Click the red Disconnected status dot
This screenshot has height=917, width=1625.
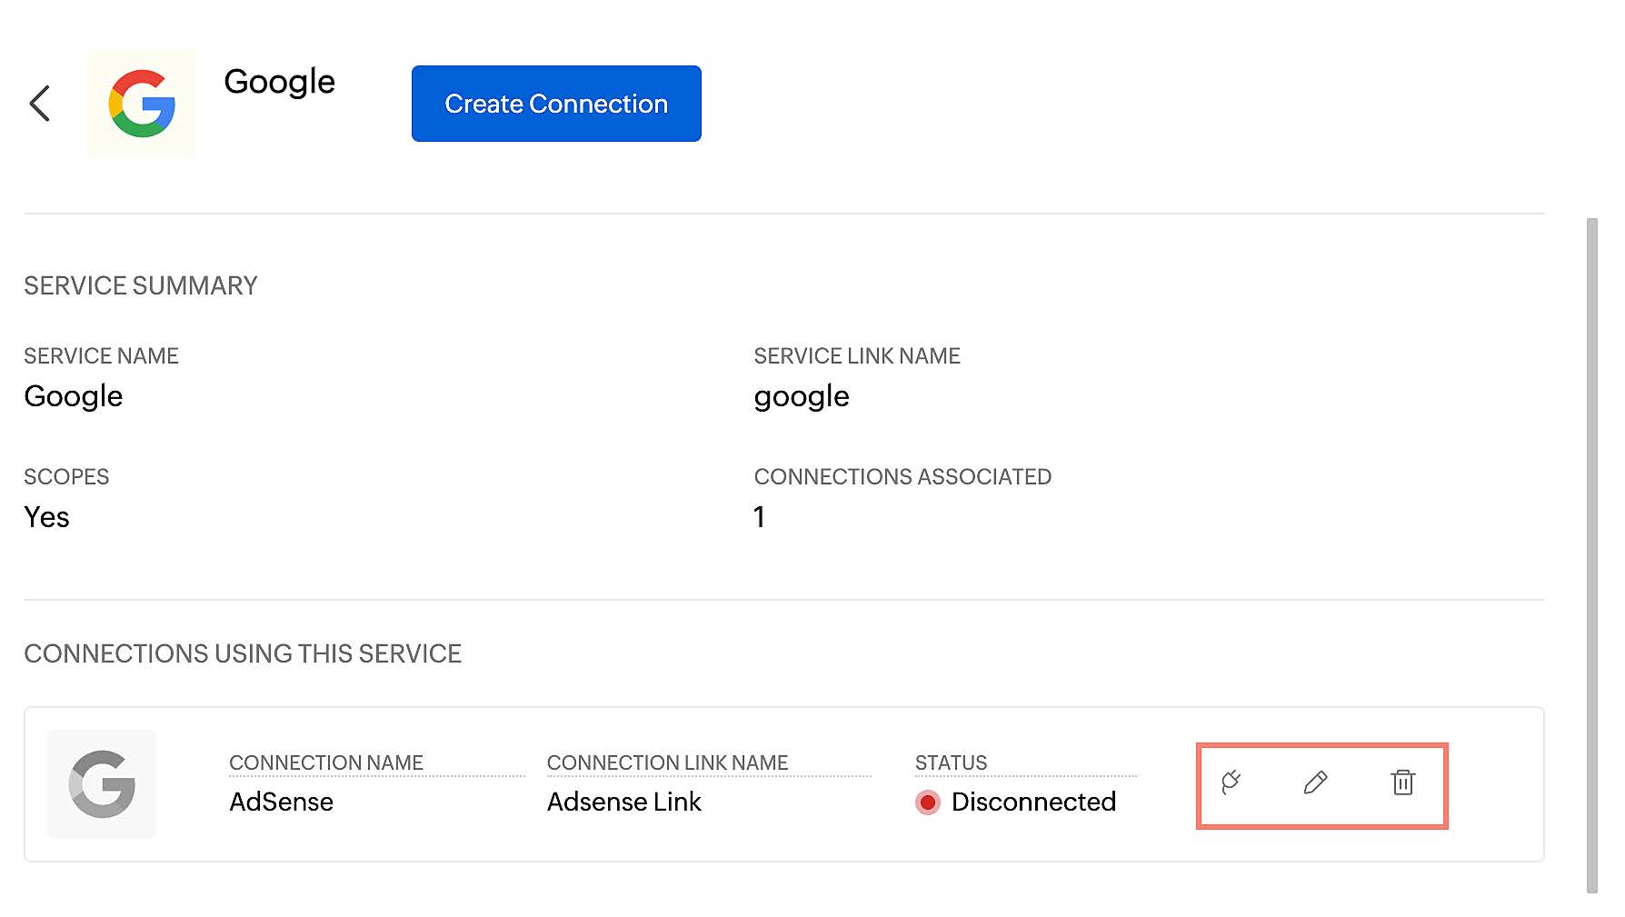[x=928, y=802]
